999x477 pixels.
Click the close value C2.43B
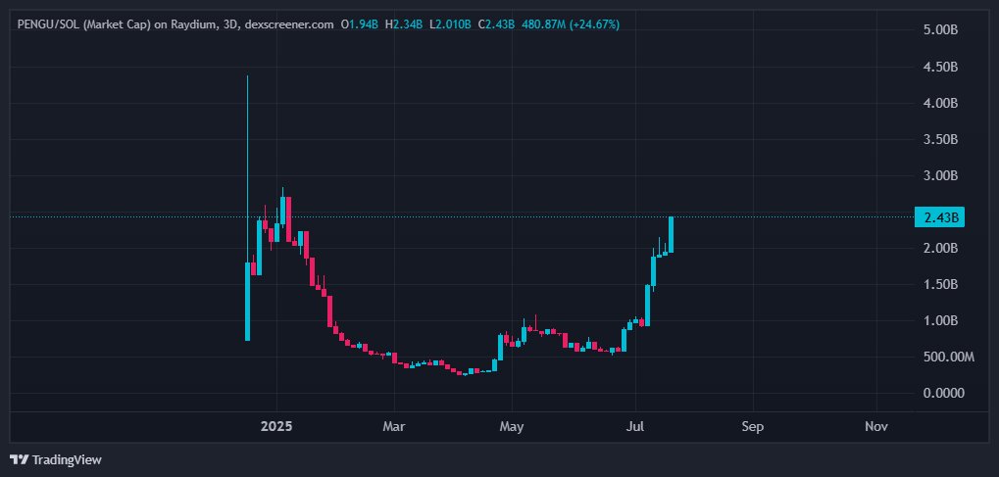[497, 24]
